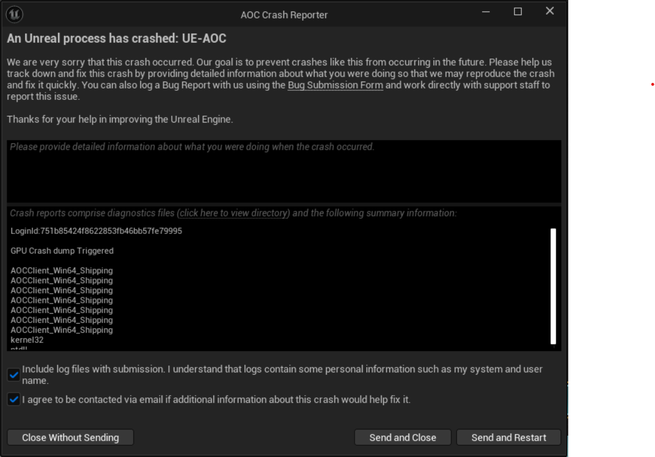Hit Send and Restart button

click(509, 438)
